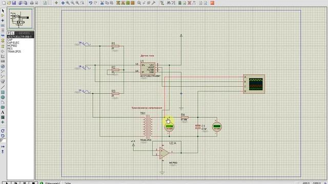Viewport: 328px width, 184px height.
Task: Toggle the grid display
Action: (50, 3)
